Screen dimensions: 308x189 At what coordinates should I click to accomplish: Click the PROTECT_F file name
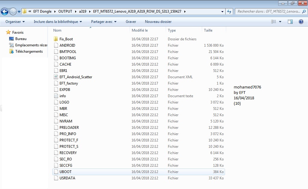coord(69,140)
